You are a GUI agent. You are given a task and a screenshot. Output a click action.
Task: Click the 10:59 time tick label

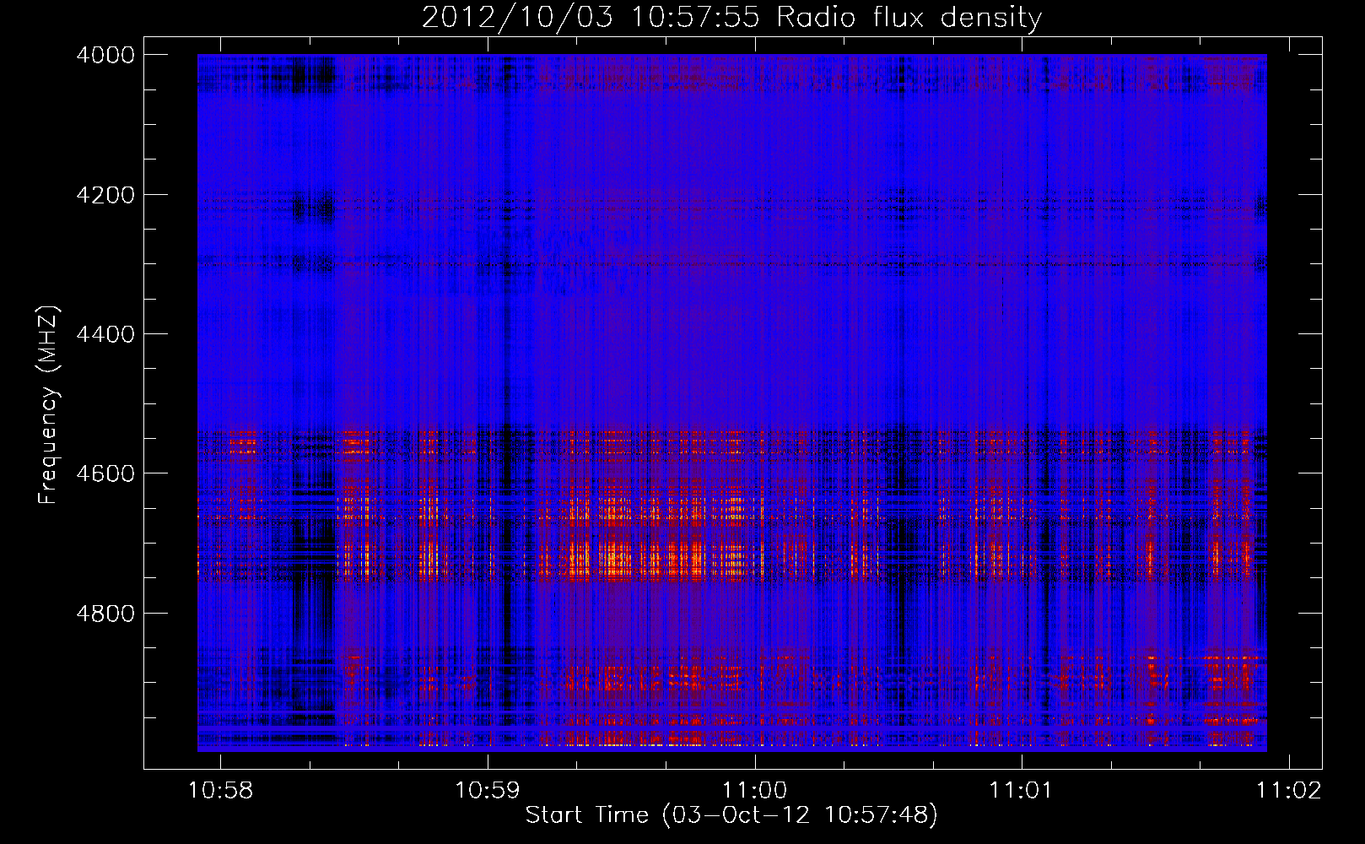pos(488,791)
